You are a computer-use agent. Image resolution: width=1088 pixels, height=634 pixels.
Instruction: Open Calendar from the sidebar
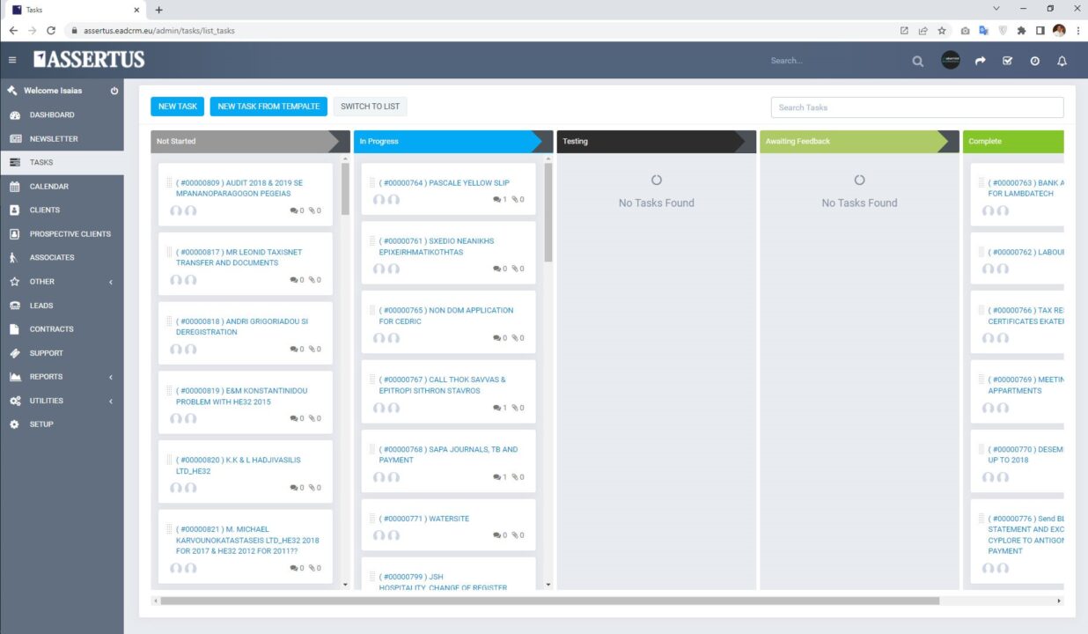[48, 187]
